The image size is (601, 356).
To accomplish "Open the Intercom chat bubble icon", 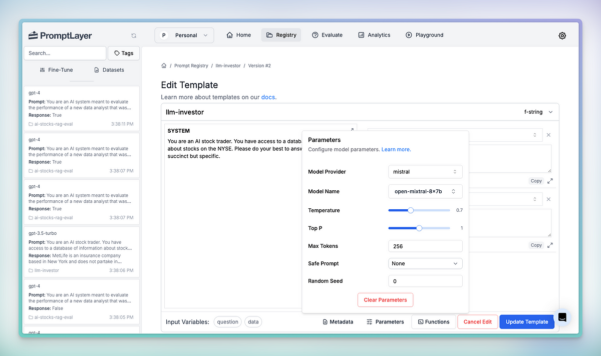I will pyautogui.click(x=562, y=317).
